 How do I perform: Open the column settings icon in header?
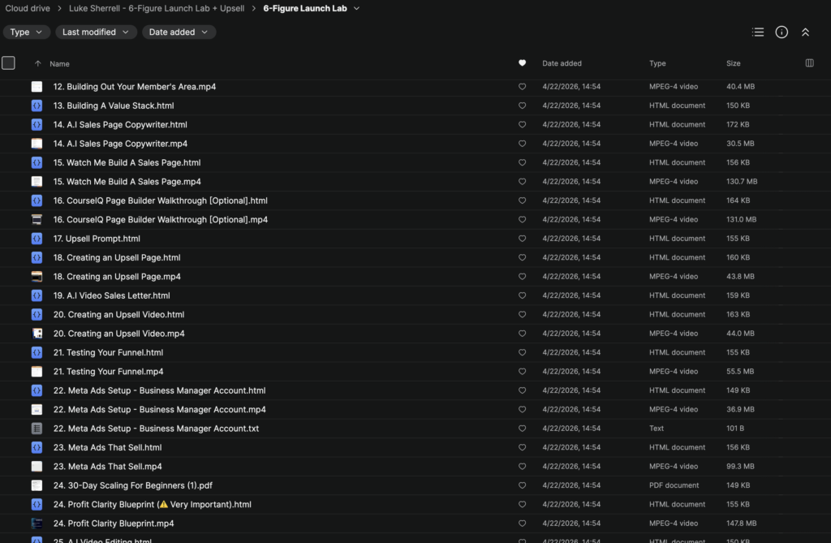point(809,63)
